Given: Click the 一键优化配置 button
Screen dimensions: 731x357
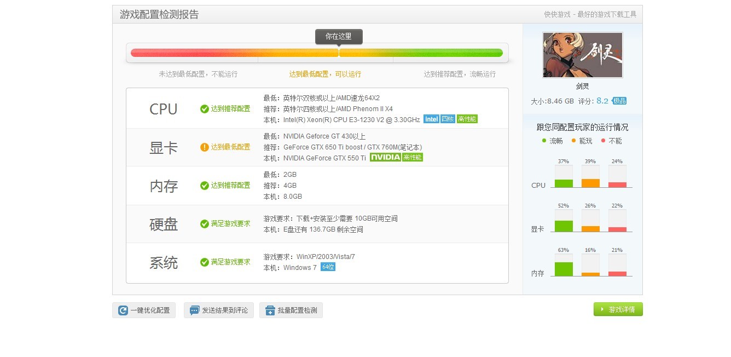Looking at the screenshot, I should point(144,310).
